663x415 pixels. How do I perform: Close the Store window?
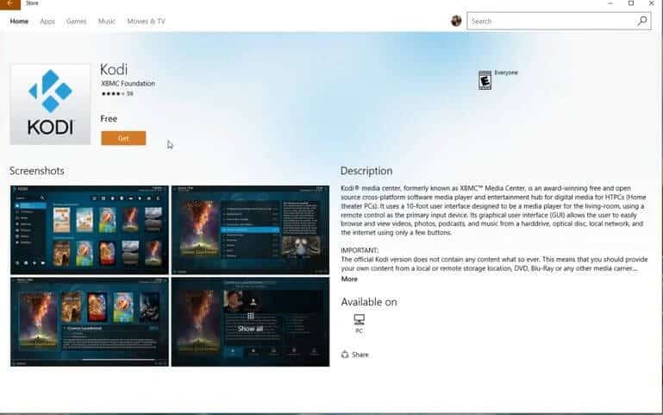point(652,3)
